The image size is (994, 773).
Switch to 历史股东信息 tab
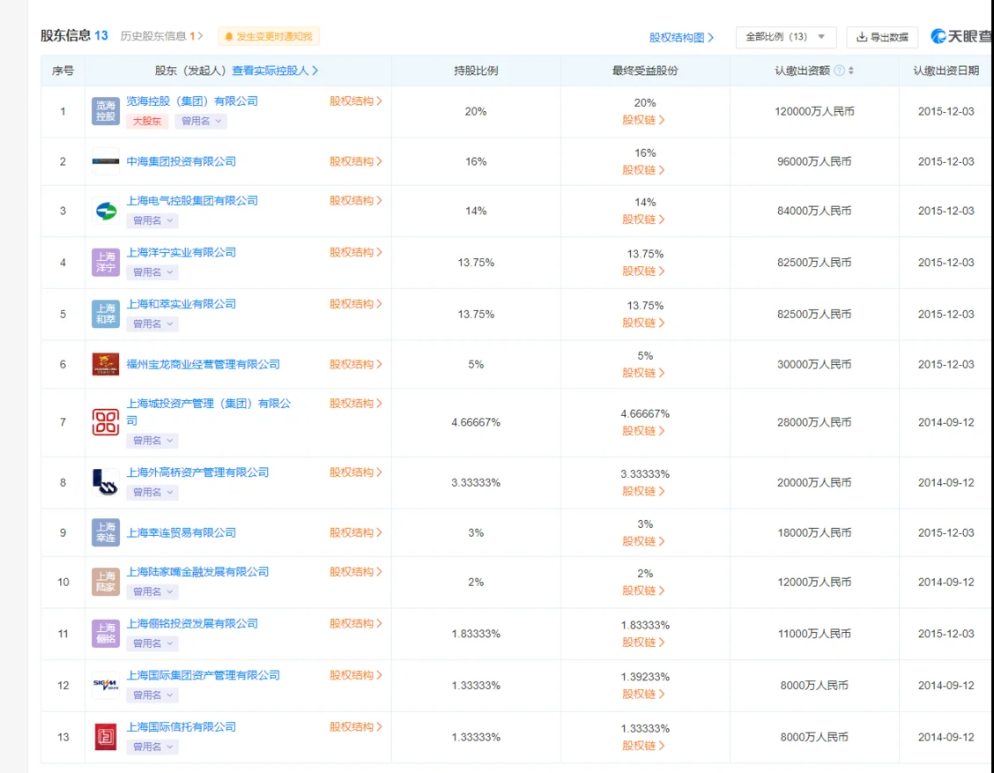point(161,36)
